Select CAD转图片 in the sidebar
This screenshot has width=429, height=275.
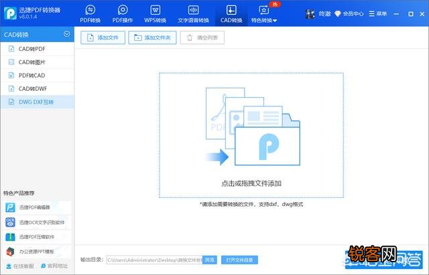coord(38,62)
